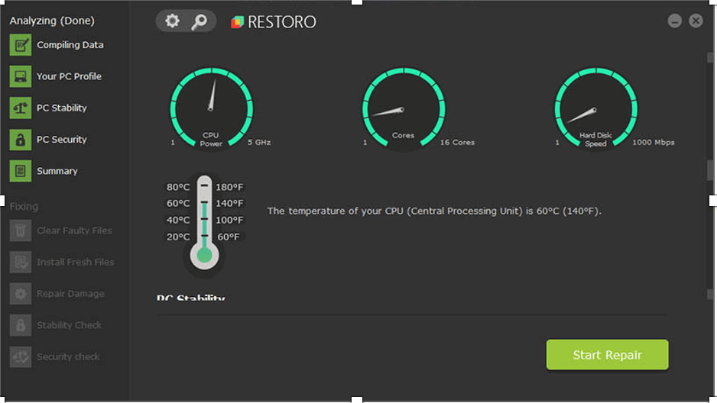Image resolution: width=717 pixels, height=403 pixels.
Task: Click the 100°F thermometer label
Action: click(229, 220)
